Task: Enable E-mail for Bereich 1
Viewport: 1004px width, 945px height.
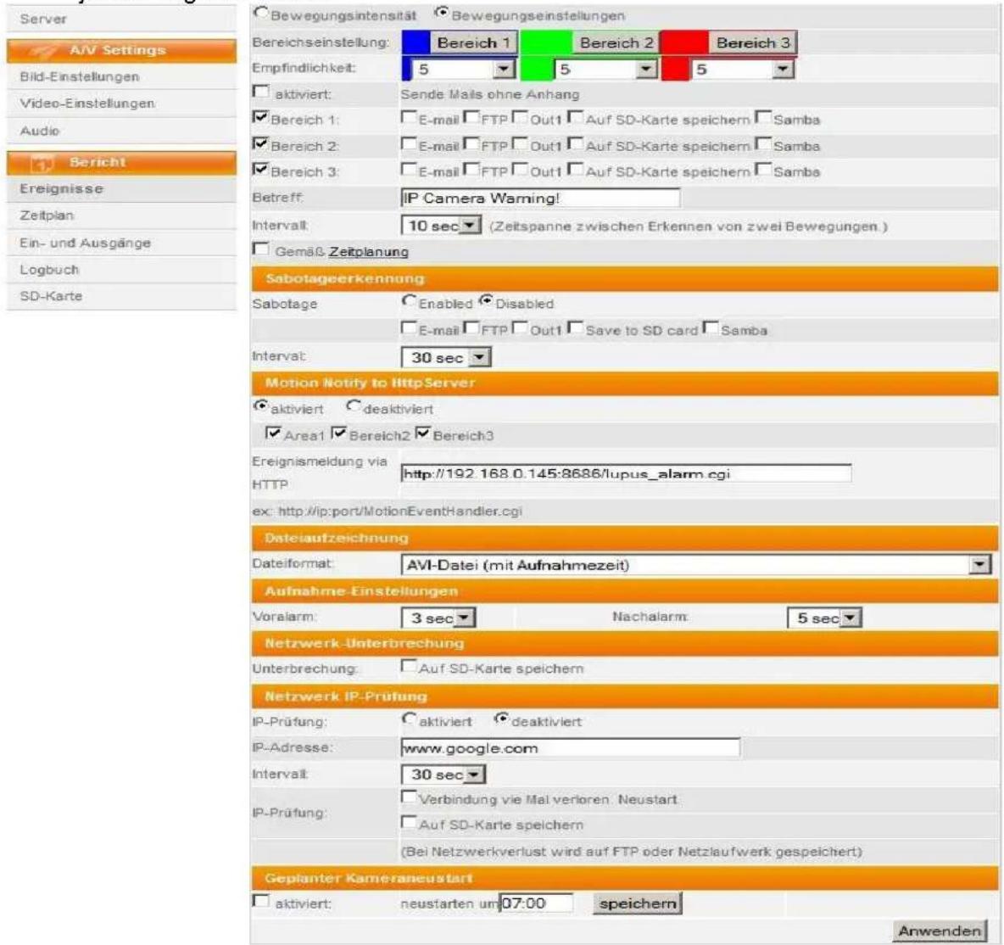Action: point(409,118)
